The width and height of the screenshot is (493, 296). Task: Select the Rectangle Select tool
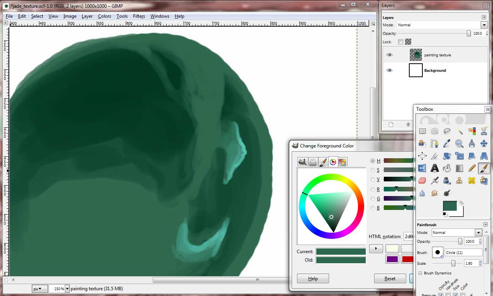[x=422, y=131]
